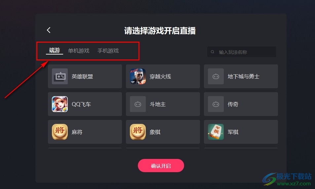Focus the 输入玩法名称 search field
315x189 pixels.
(242, 52)
